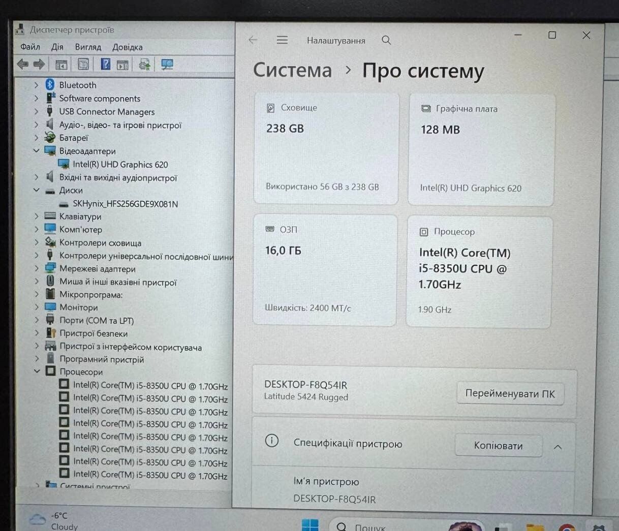Viewport: 619px width, 531px height.
Task: Collapse the Процесори category
Action: pos(37,371)
